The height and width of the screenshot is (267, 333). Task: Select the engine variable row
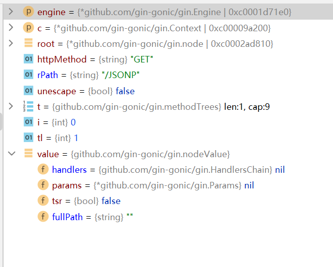point(168,12)
